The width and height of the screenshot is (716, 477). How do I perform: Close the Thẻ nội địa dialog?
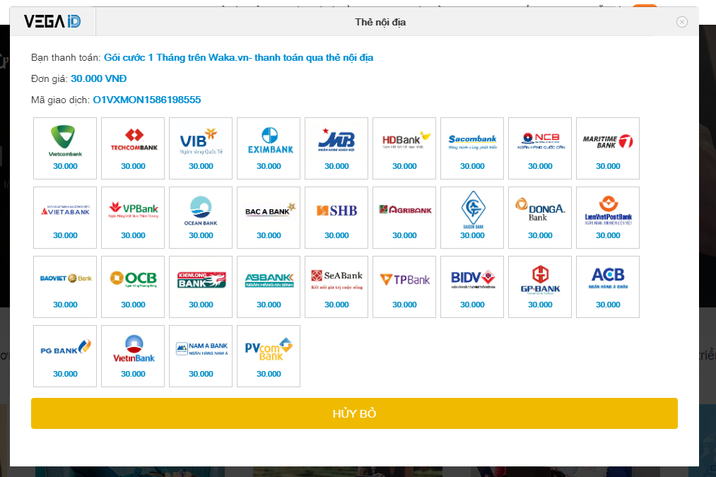pos(682,22)
